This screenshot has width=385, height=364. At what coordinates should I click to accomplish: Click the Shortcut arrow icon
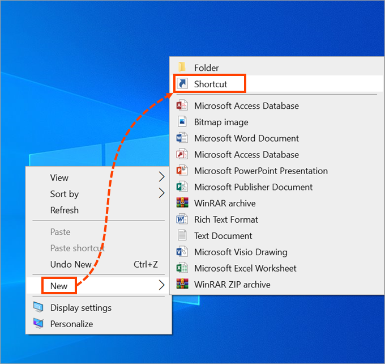pyautogui.click(x=182, y=84)
